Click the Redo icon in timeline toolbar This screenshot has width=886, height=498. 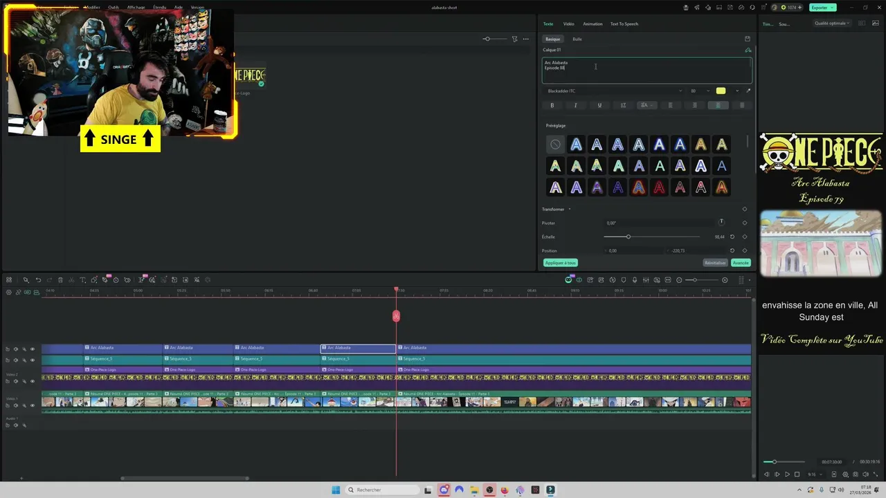click(49, 280)
